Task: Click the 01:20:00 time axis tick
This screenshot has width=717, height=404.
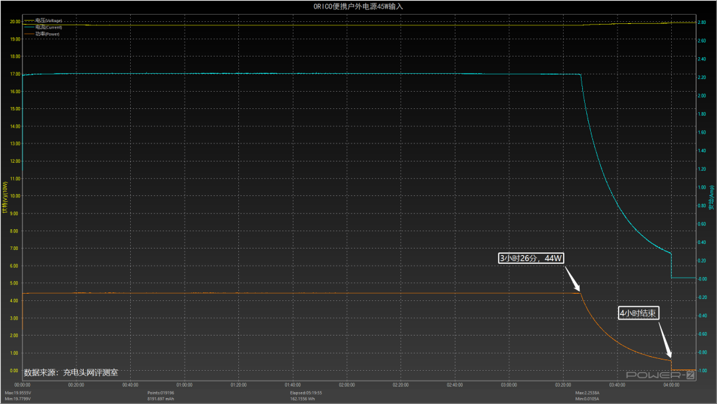Action: coord(239,385)
